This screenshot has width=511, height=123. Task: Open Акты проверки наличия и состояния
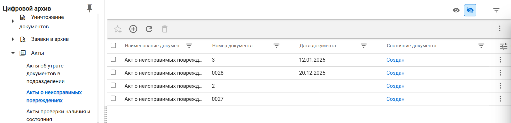(x=58, y=115)
